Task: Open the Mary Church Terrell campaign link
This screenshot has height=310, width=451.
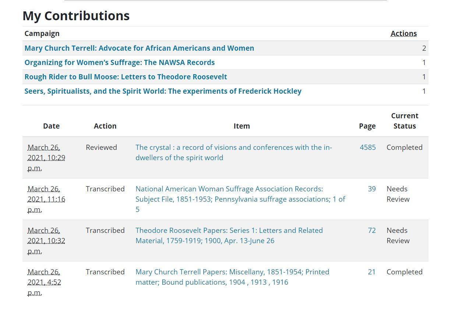Action: click(x=139, y=48)
